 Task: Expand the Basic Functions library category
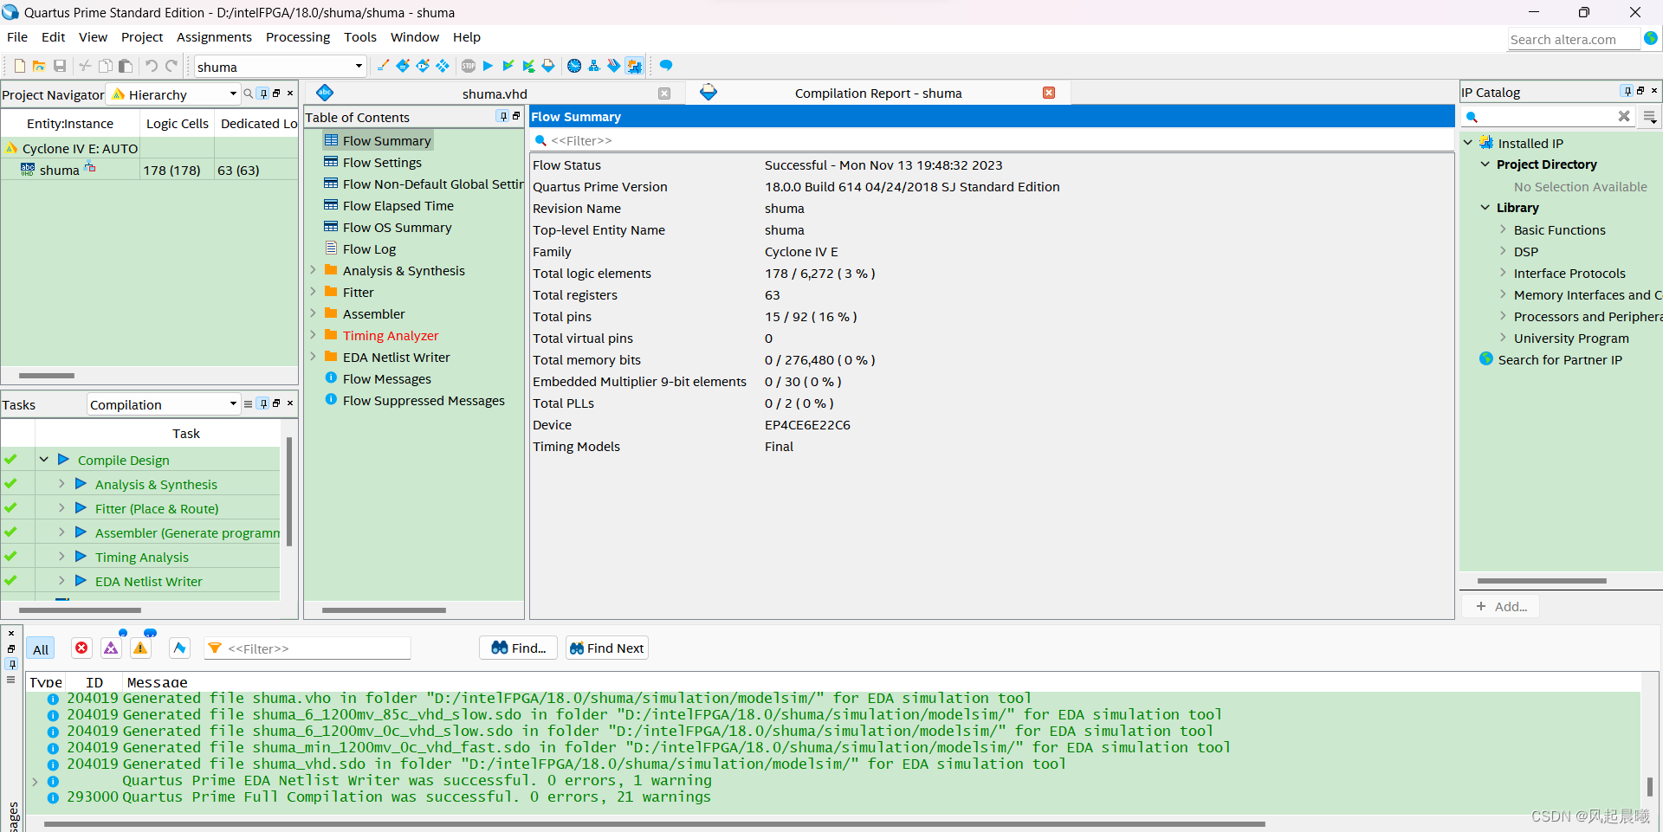tap(1503, 229)
